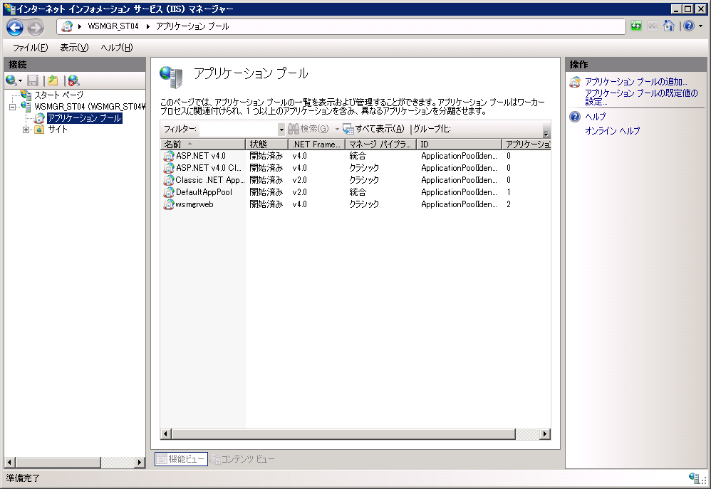Click the help icon beside ヘルプ in 操作 pane

[x=574, y=116]
